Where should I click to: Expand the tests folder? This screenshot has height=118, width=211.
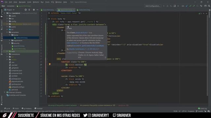coord(7,51)
